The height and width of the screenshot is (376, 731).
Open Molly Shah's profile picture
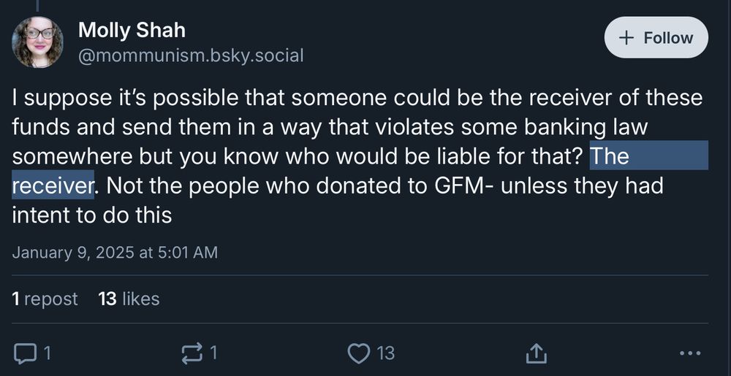point(37,42)
